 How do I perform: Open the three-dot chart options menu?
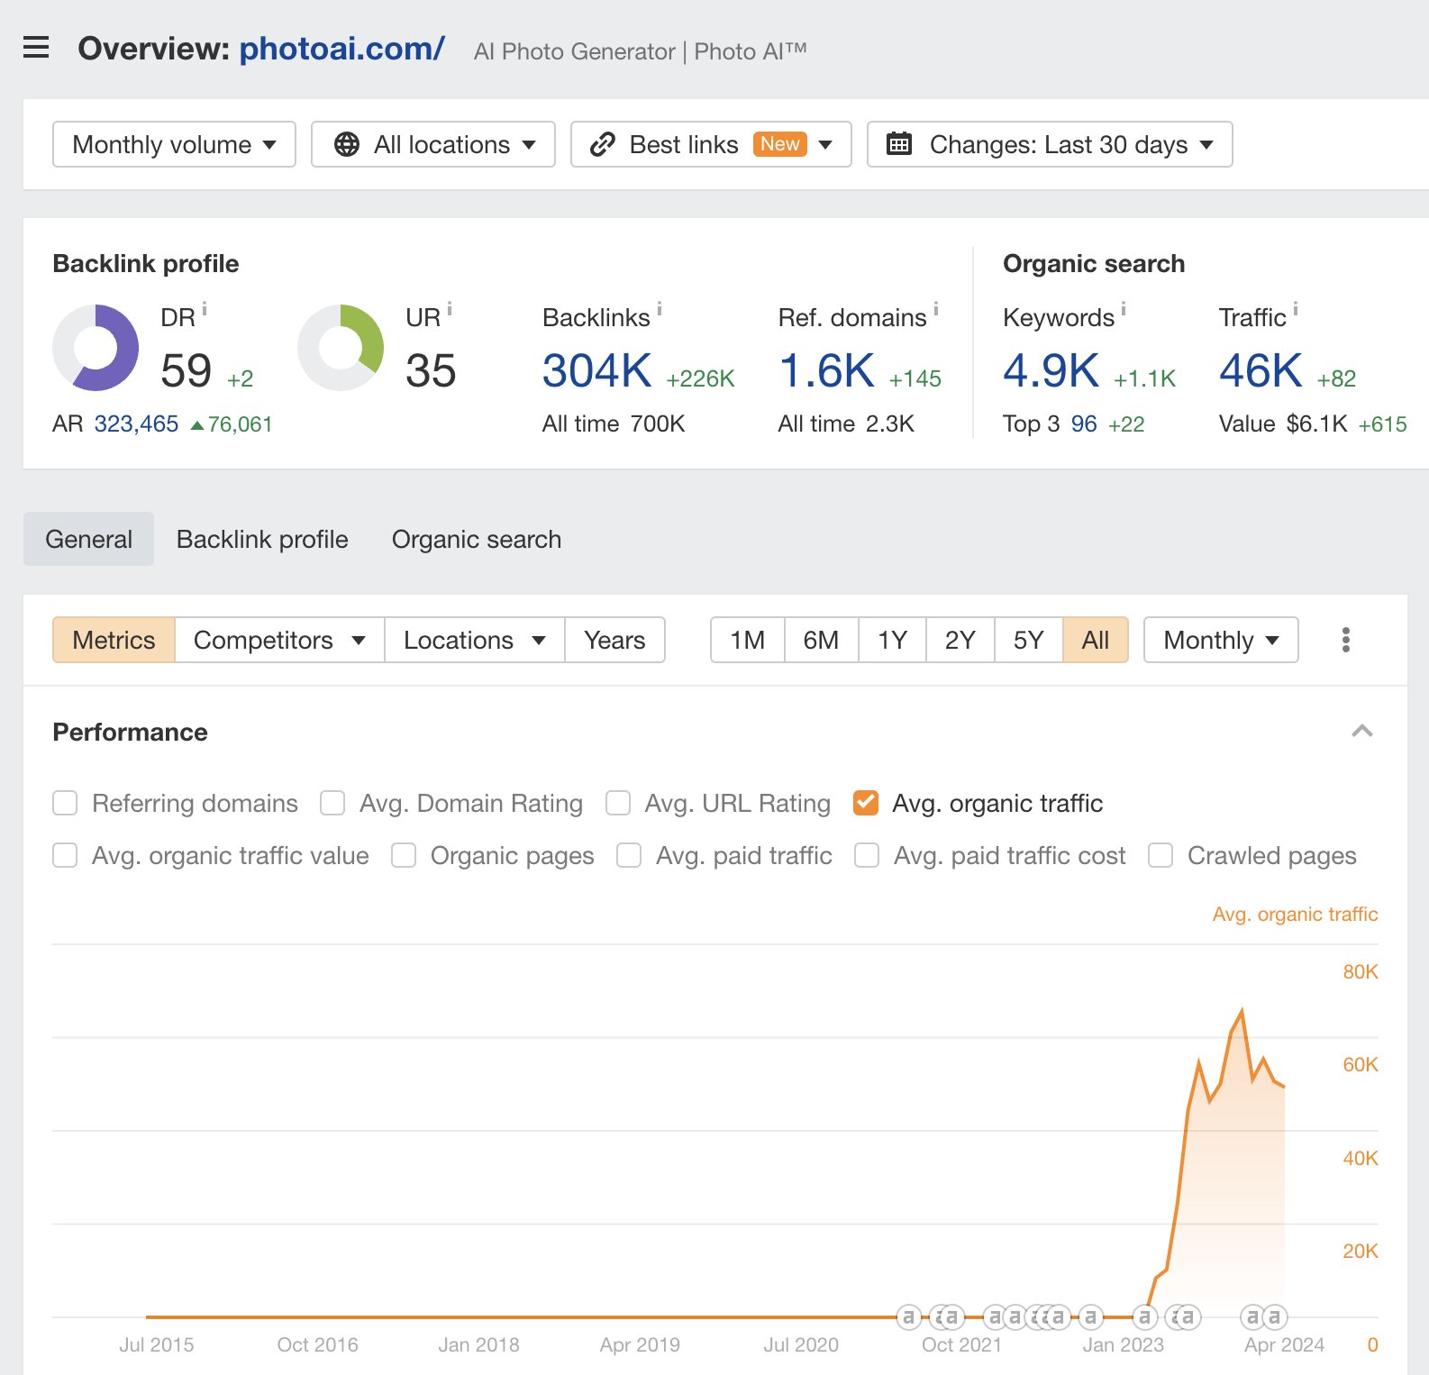coord(1346,640)
